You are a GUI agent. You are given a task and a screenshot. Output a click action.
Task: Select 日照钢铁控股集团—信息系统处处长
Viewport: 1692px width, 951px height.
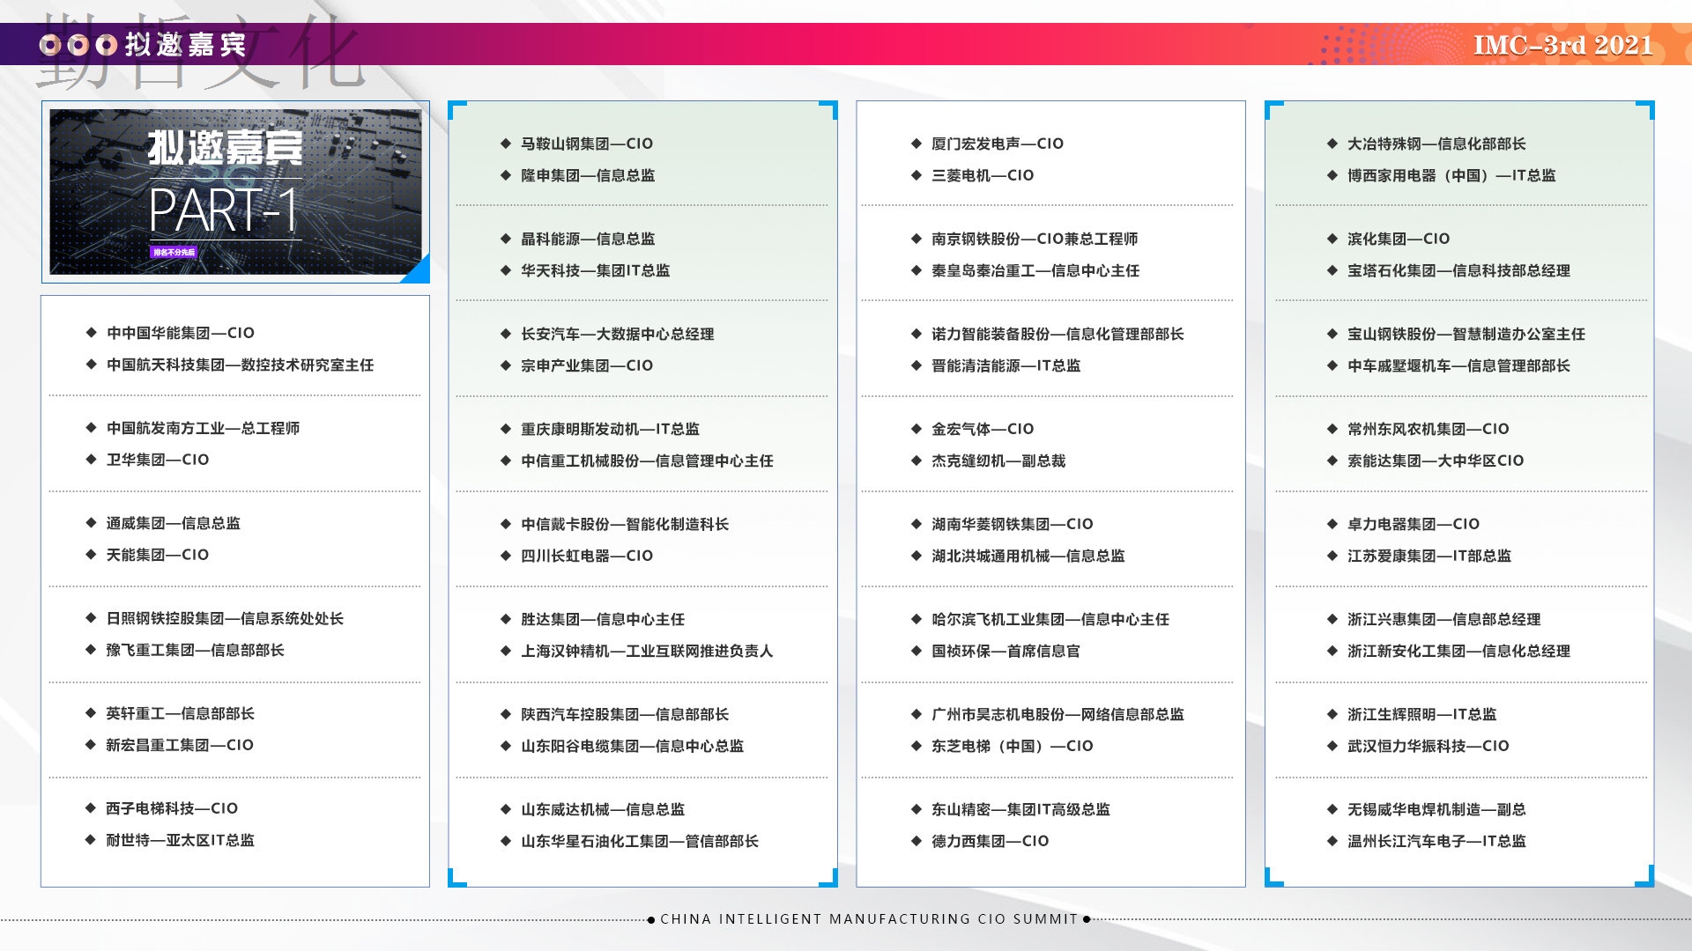(225, 618)
